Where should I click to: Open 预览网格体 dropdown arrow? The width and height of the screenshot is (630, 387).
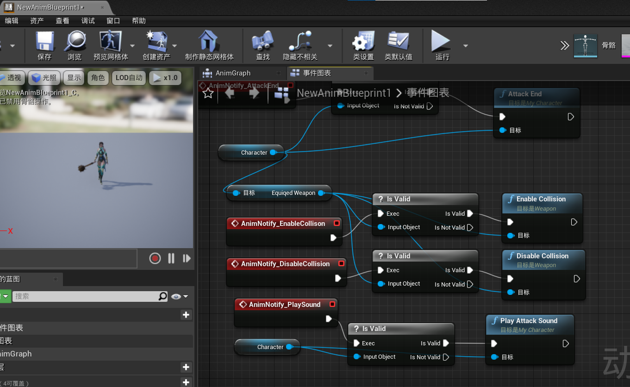(x=132, y=46)
